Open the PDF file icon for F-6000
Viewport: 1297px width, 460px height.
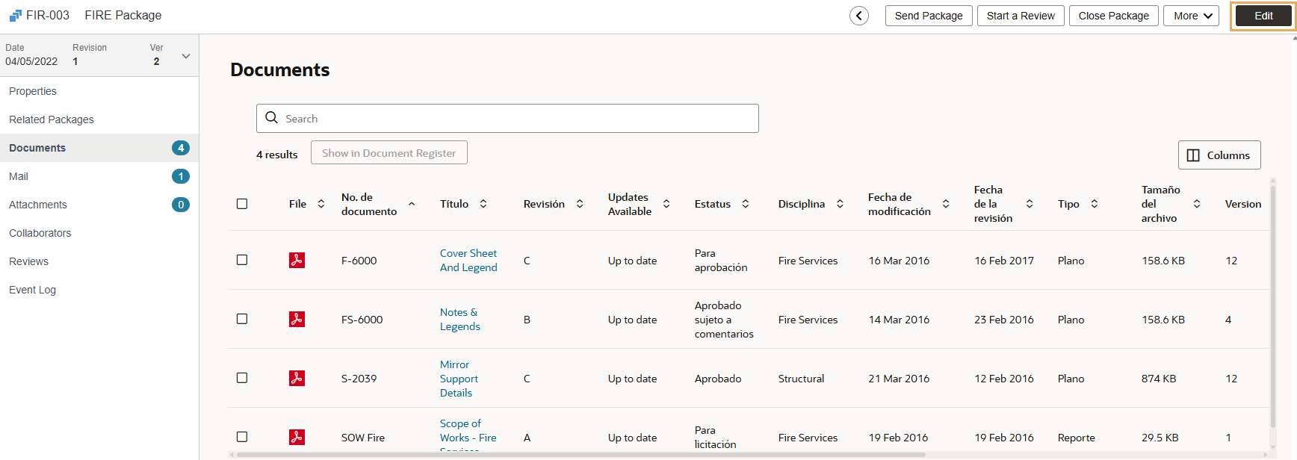coord(297,260)
